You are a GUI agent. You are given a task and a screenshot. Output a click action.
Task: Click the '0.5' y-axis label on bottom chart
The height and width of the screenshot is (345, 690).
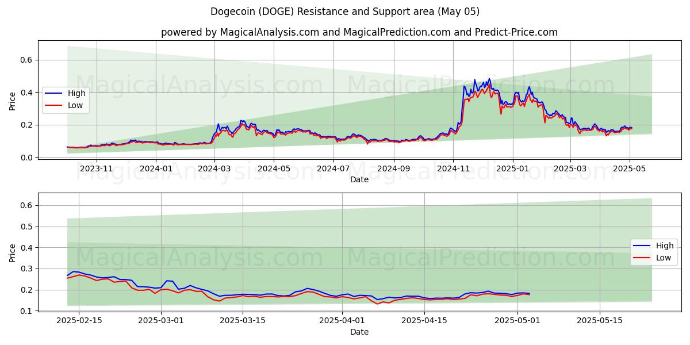28,227
